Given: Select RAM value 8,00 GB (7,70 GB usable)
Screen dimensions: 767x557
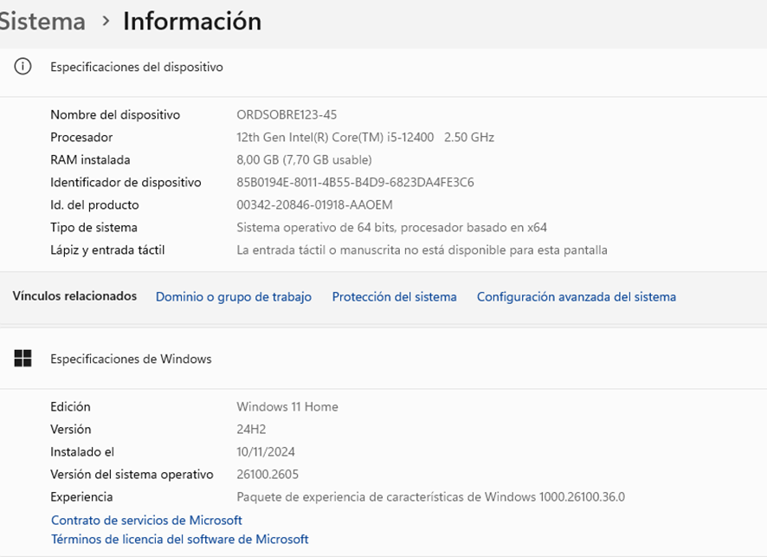Looking at the screenshot, I should 304,159.
